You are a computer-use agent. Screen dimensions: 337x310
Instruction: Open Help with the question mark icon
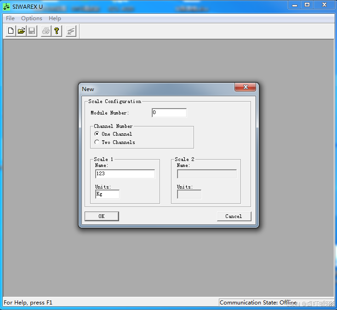pyautogui.click(x=57, y=31)
